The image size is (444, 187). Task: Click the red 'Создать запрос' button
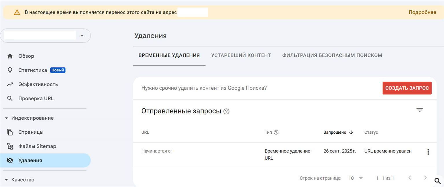pyautogui.click(x=407, y=88)
